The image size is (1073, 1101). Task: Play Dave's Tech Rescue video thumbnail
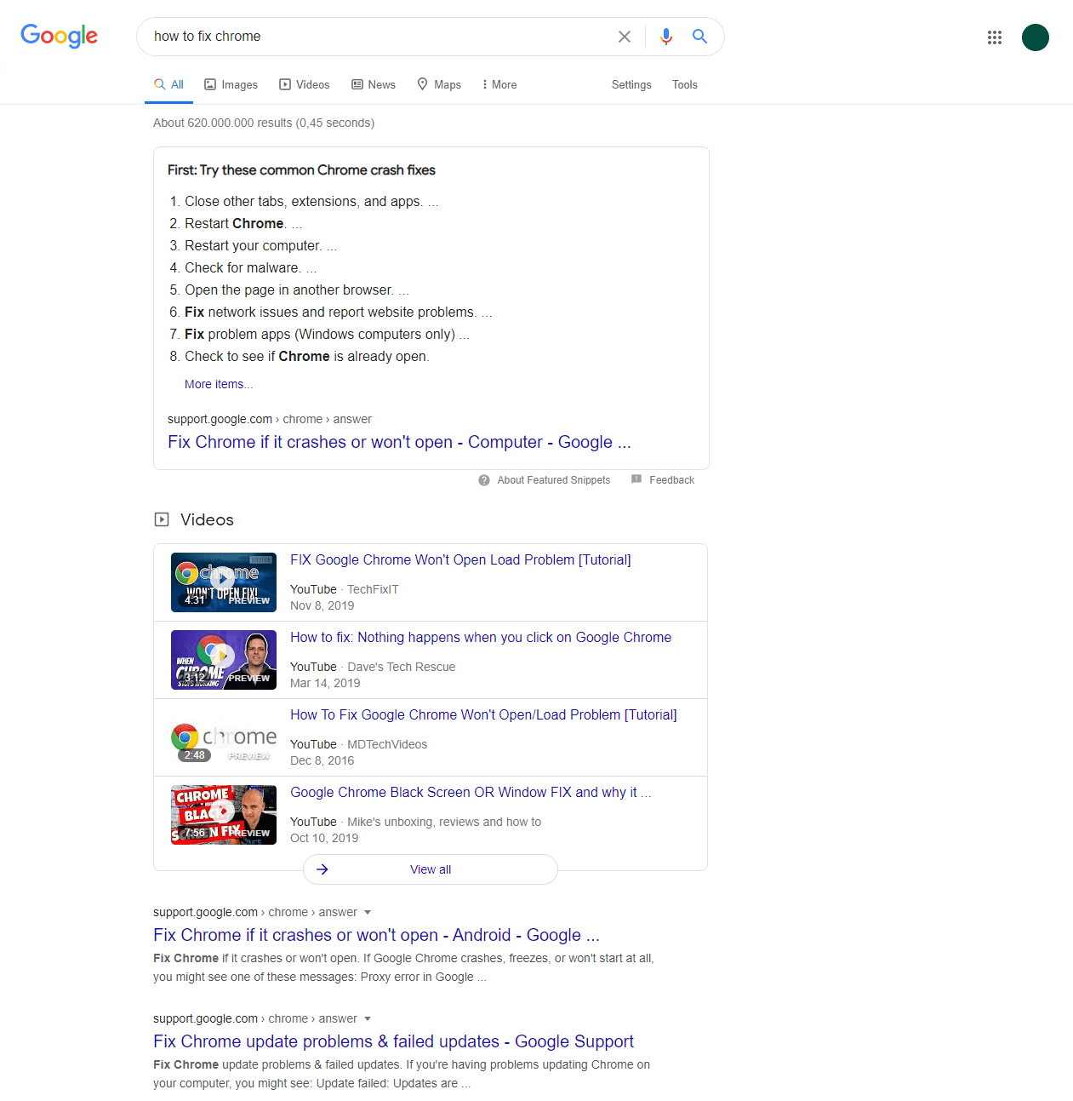tap(224, 660)
